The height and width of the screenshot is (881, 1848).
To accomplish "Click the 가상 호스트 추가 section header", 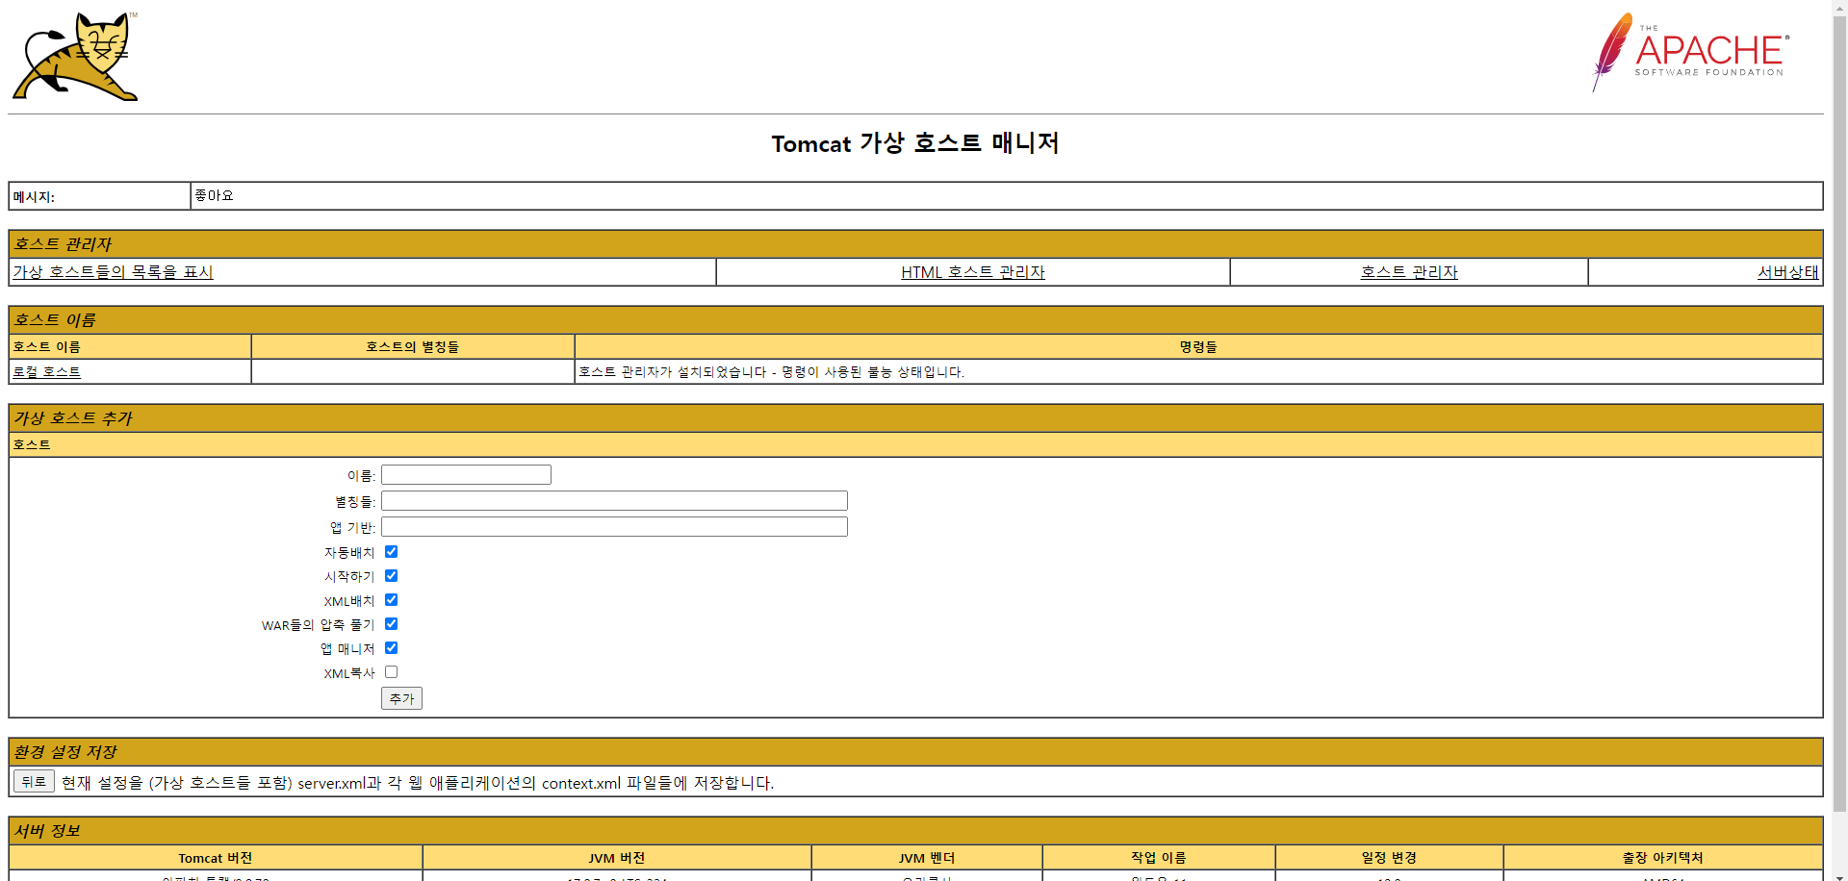I will click(x=915, y=418).
